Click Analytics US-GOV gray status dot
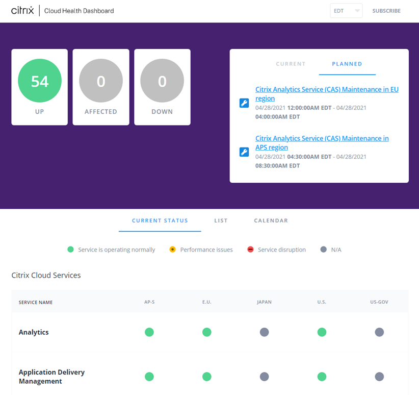419x395 pixels. tap(379, 332)
